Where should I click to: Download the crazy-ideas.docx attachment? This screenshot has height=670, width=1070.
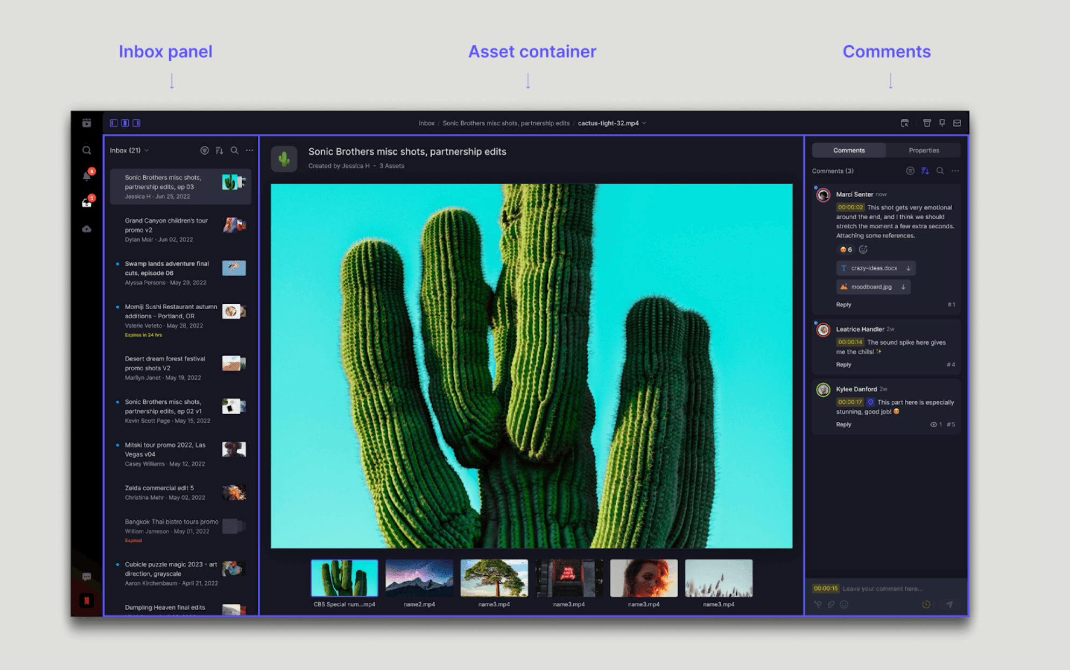[x=909, y=268]
